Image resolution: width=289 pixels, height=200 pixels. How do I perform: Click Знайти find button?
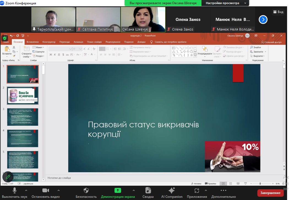click(x=255, y=47)
